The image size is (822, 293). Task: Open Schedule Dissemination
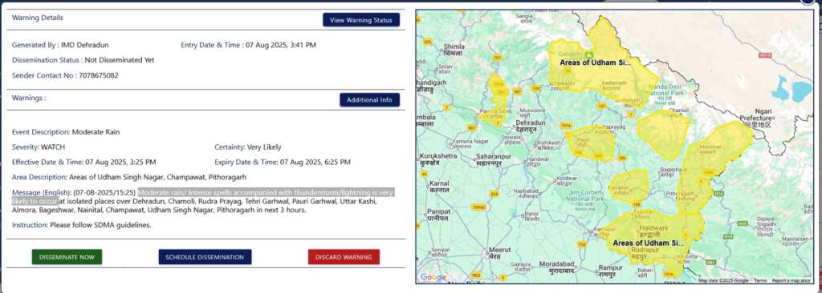click(205, 257)
